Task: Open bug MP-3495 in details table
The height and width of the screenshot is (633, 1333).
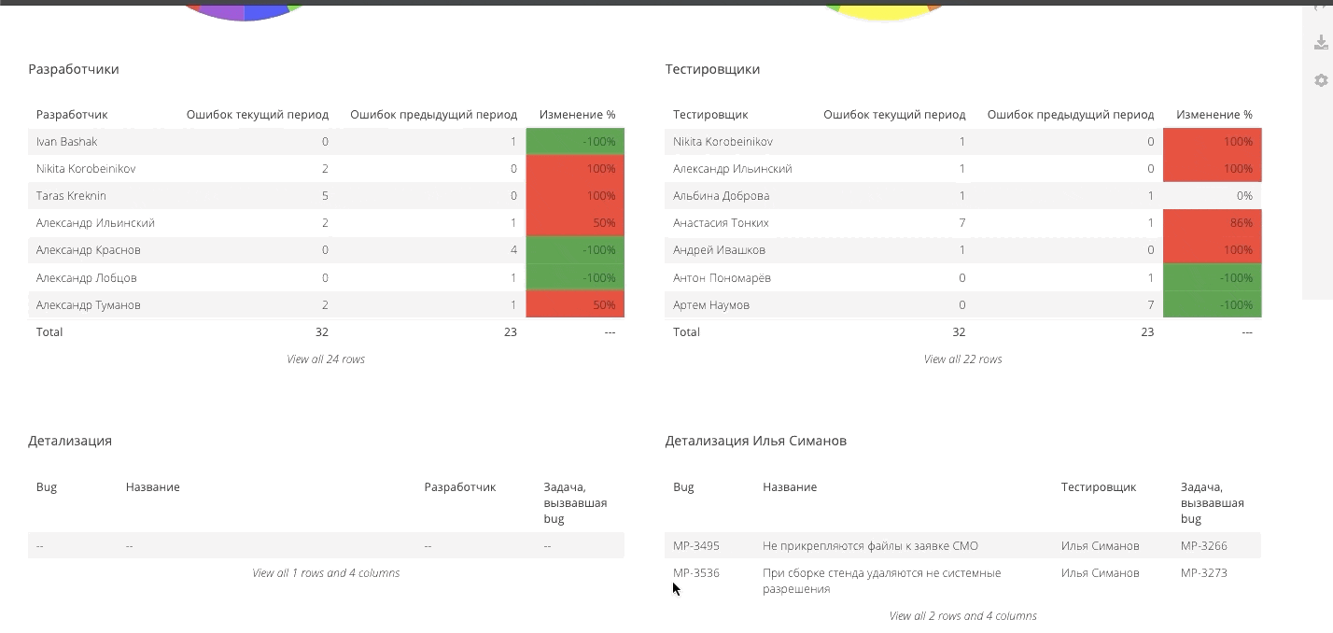Action: click(696, 545)
